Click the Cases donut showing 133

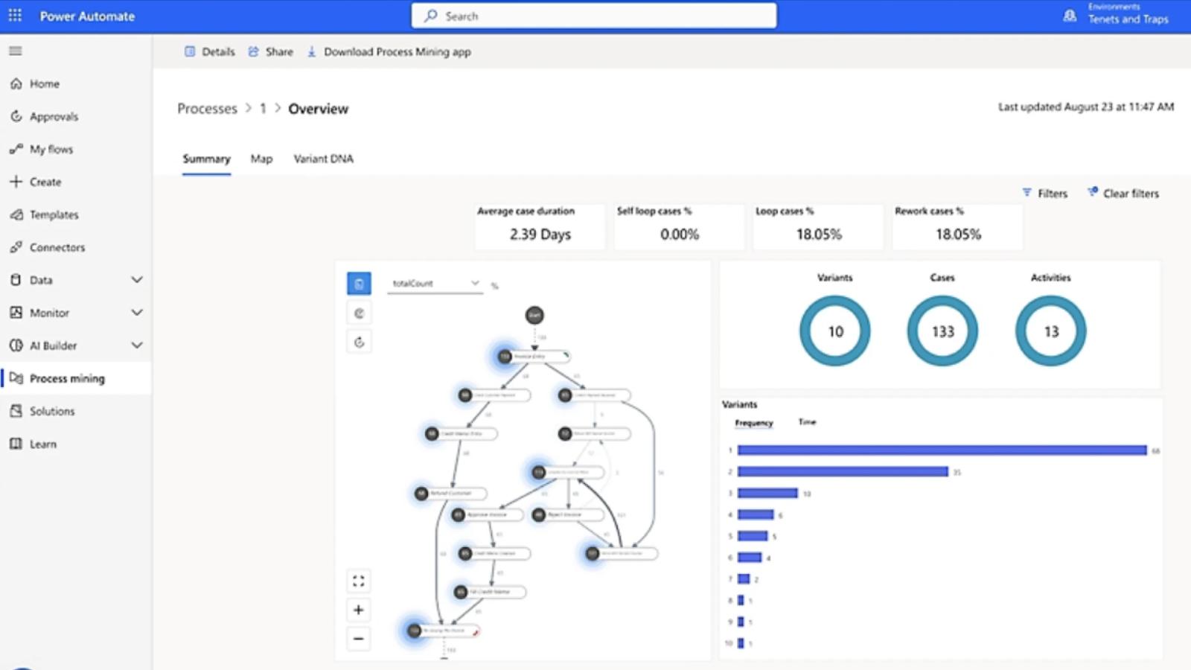[942, 331]
